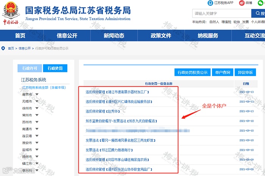Open the 如东蓝象自助餐厅-发票违法 entry
This screenshot has width=265, height=176.
click(122, 121)
